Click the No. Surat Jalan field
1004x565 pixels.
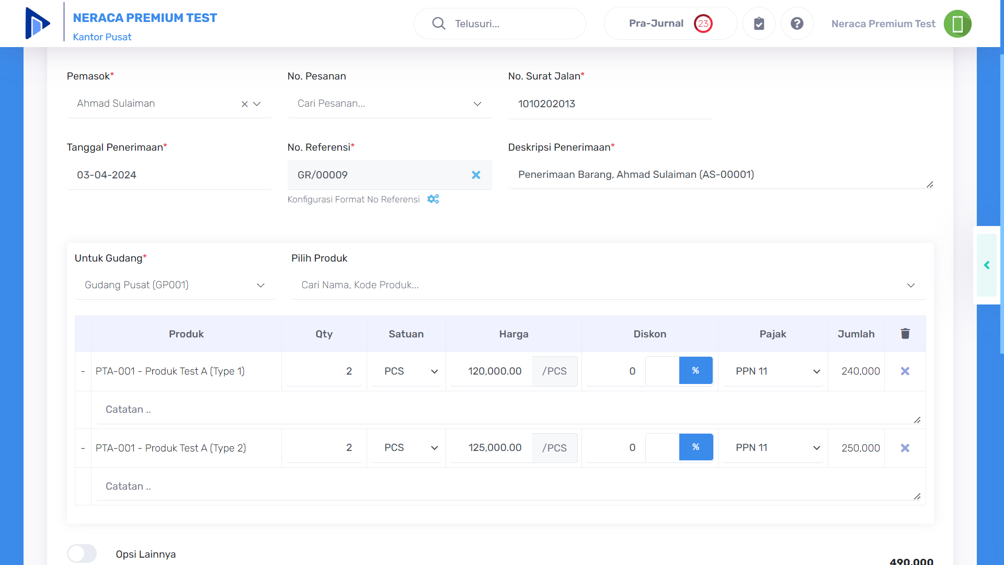[x=610, y=104]
